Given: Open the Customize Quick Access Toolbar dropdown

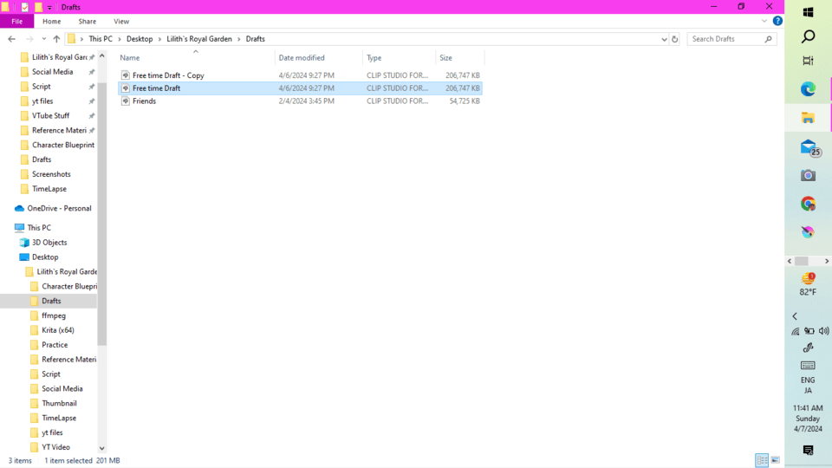Looking at the screenshot, I should (x=49, y=8).
